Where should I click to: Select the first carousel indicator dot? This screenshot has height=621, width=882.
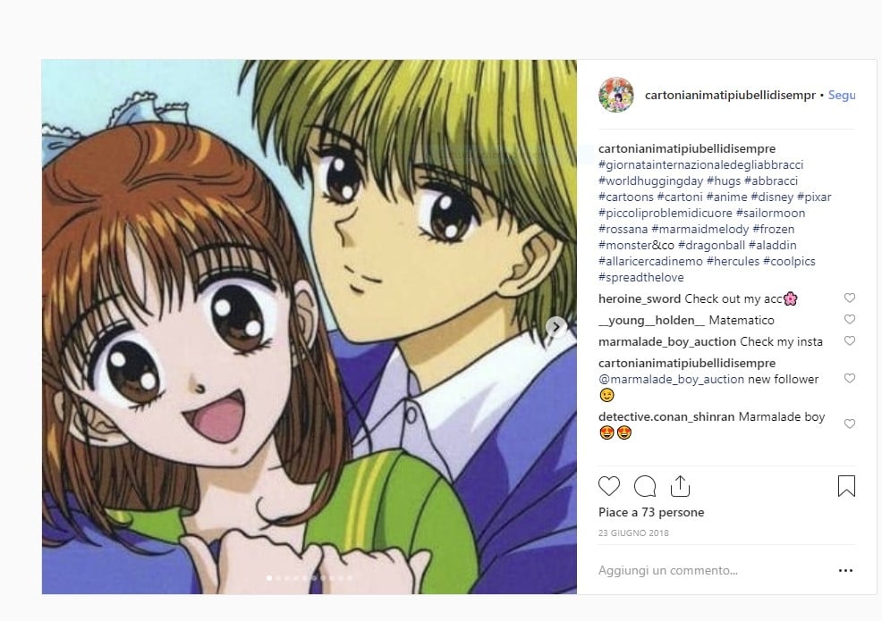pyautogui.click(x=269, y=578)
